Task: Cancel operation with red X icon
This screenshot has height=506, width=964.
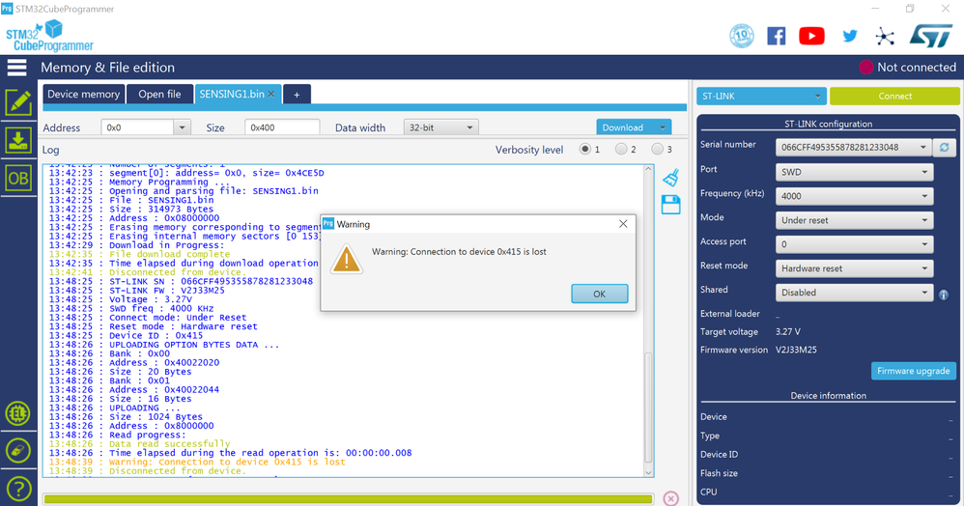Action: 670,498
